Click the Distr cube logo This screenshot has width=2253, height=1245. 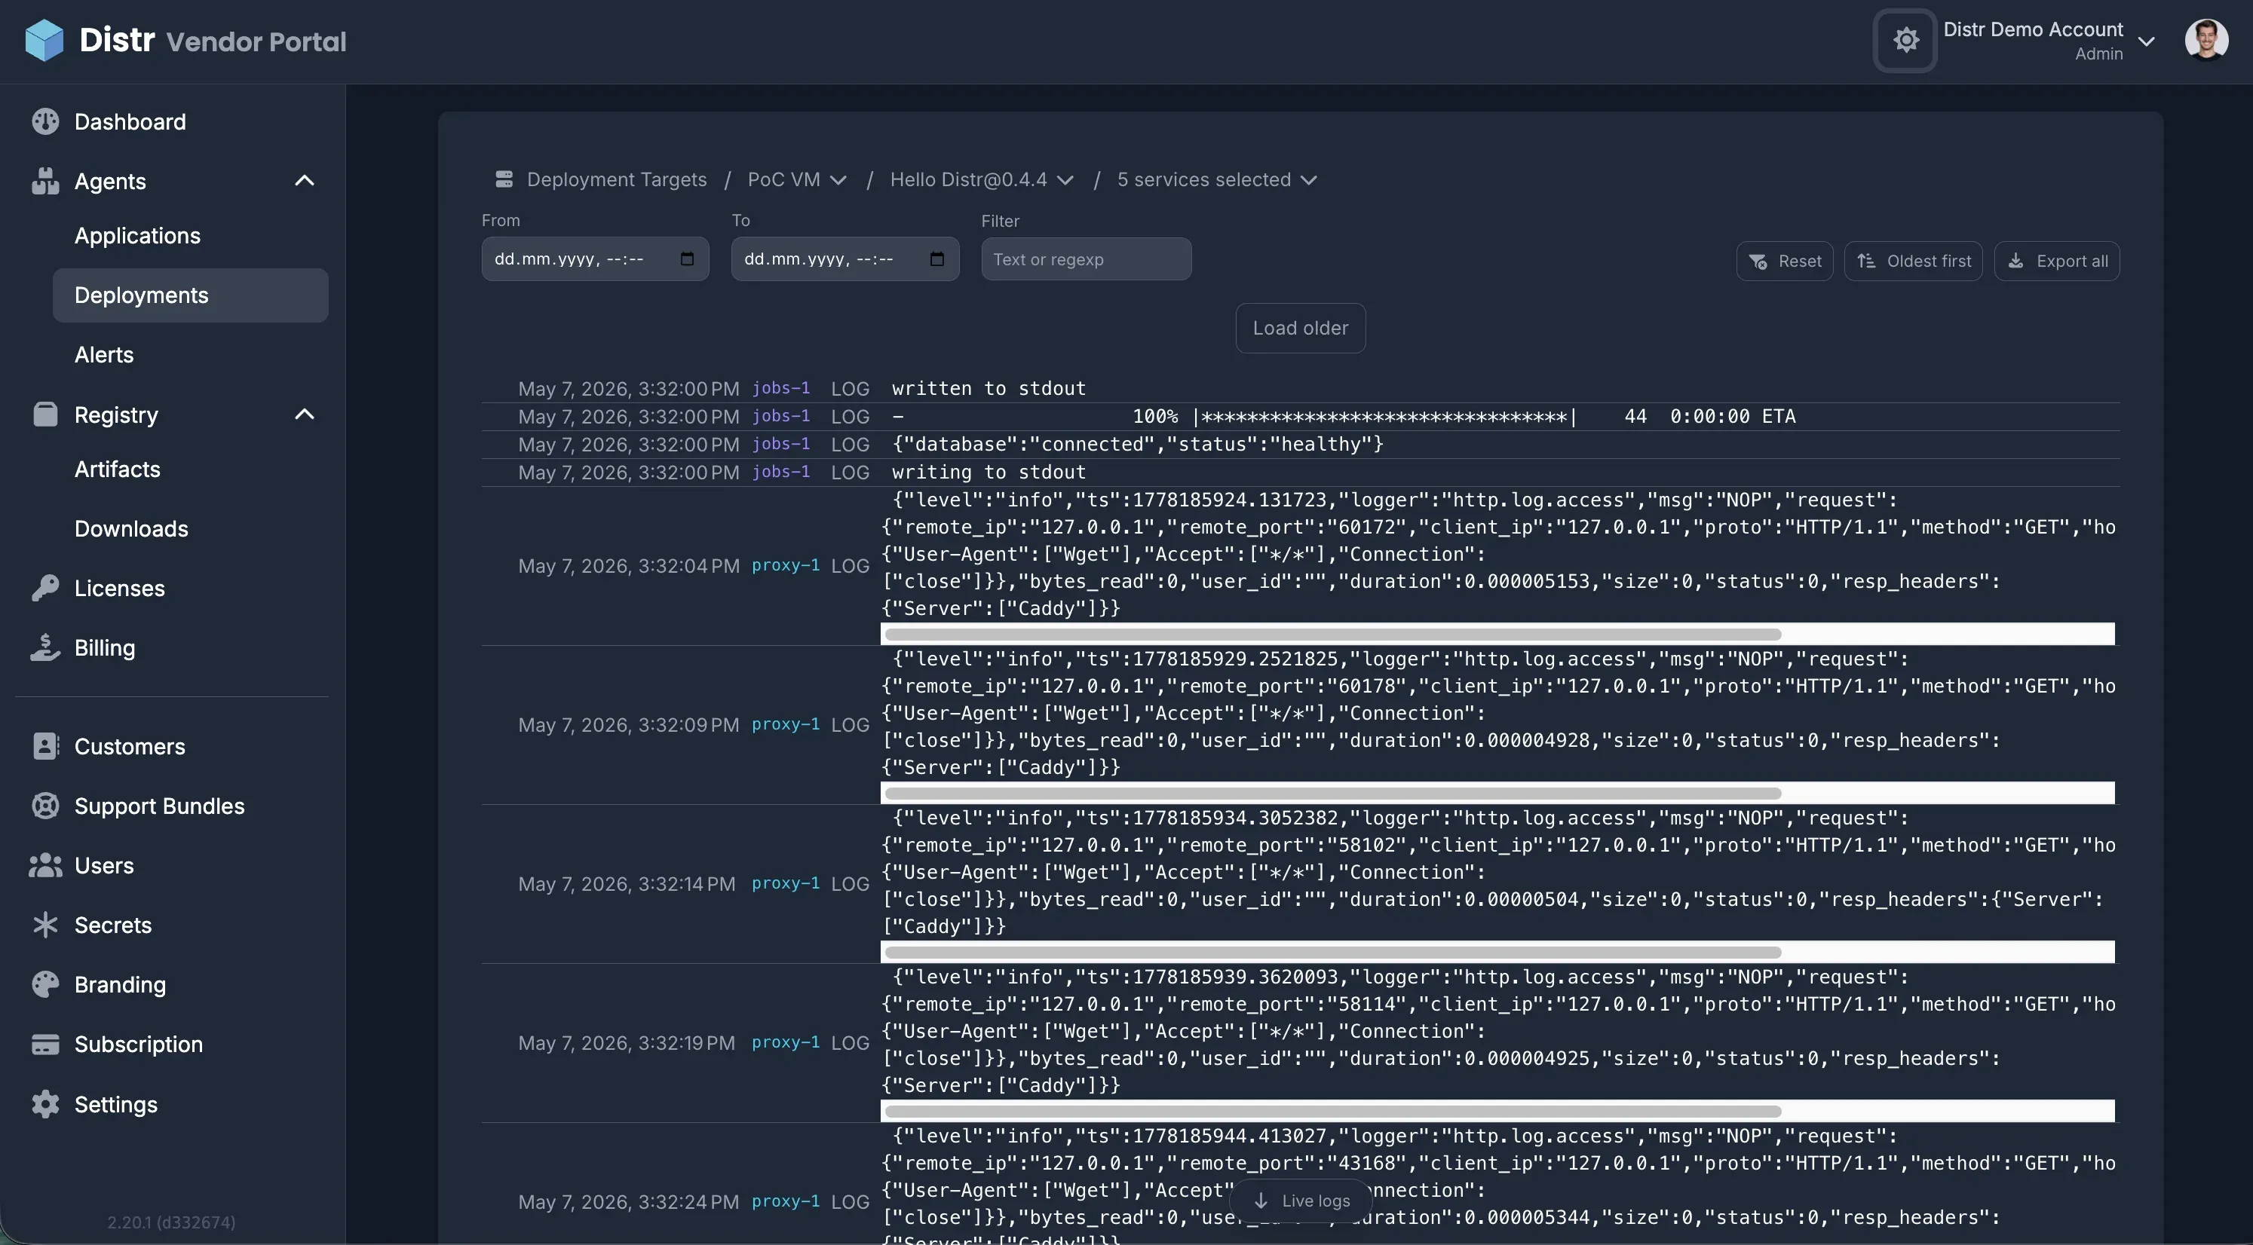(44, 41)
